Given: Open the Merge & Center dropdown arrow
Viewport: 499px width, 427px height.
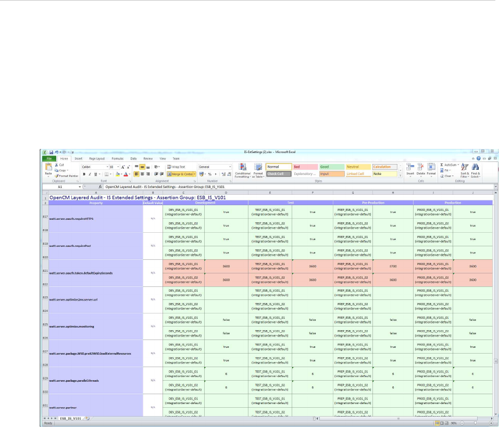Looking at the screenshot, I should pos(194,174).
